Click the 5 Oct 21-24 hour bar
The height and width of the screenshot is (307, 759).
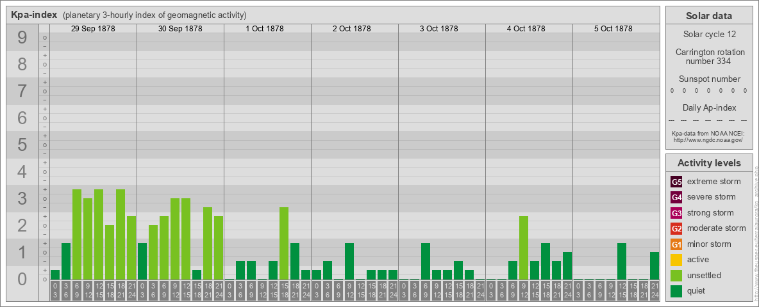(655, 265)
